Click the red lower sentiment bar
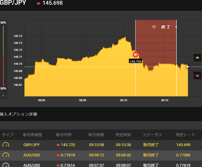Image resolution: width=202 pixels, height=167 pixels. [x=3, y=71]
